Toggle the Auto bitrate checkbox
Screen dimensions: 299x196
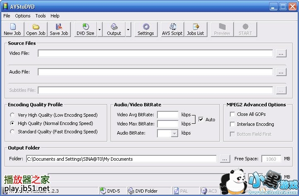click(x=201, y=120)
